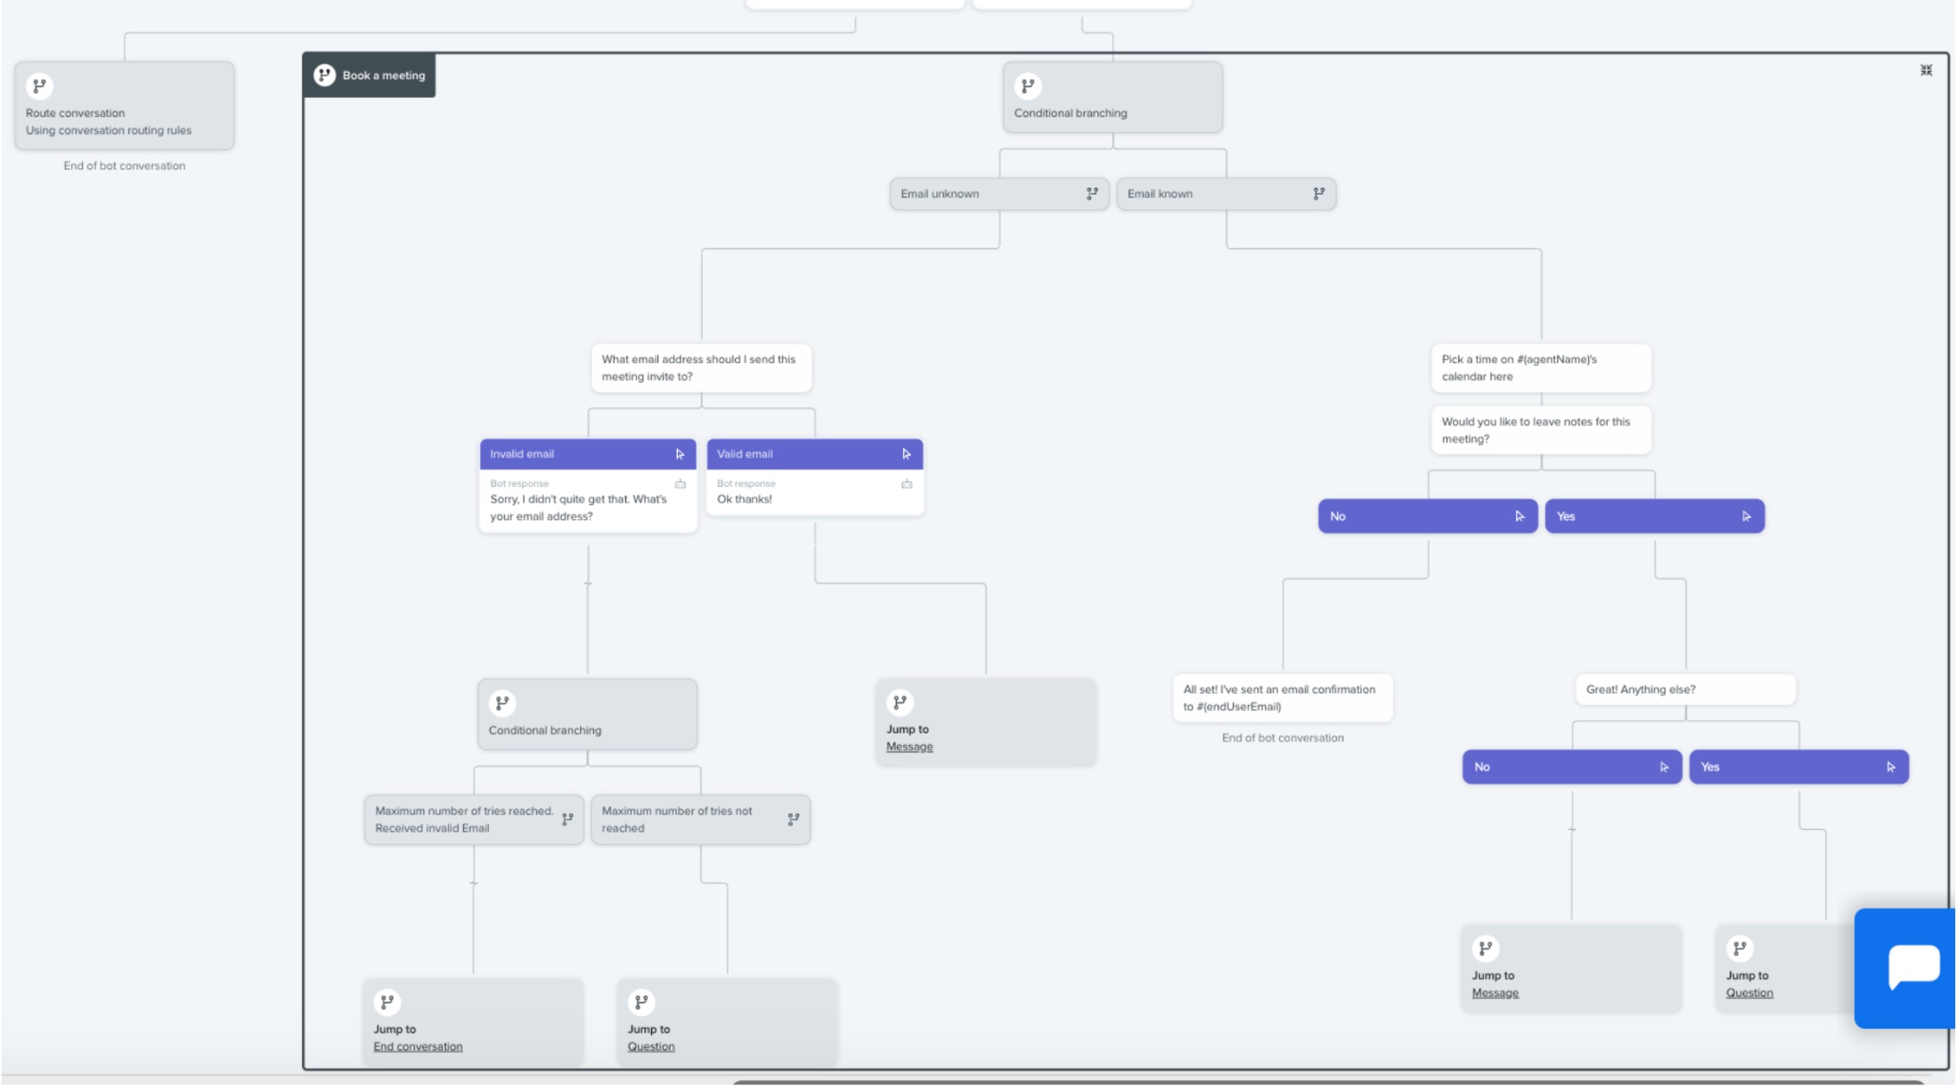Click branch icon on Maximum tries not reached
This screenshot has width=1956, height=1088.
coord(794,819)
